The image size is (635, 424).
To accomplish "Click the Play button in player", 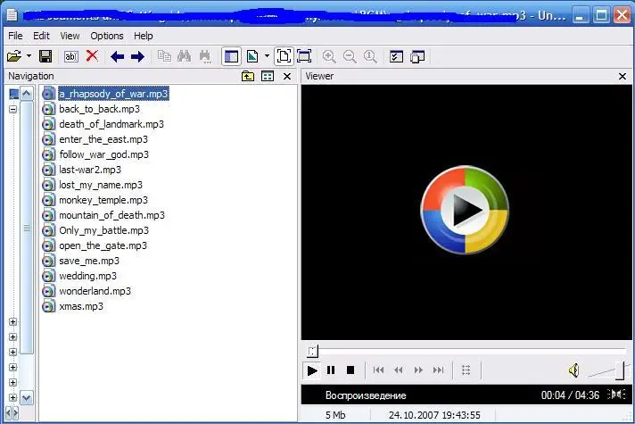I will click(x=312, y=370).
